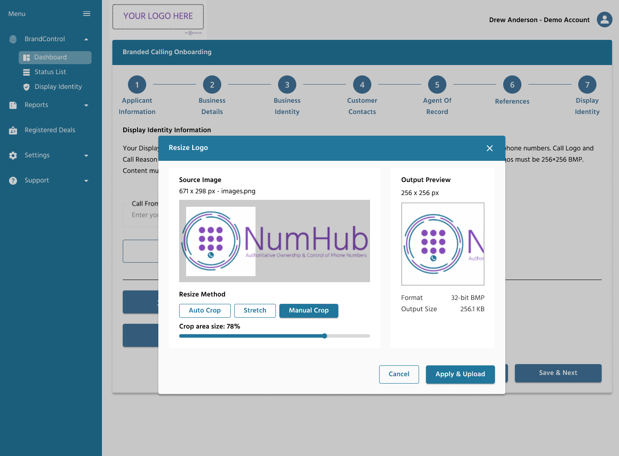The height and width of the screenshot is (456, 619).
Task: Click the Support question mark icon
Action: coord(13,181)
